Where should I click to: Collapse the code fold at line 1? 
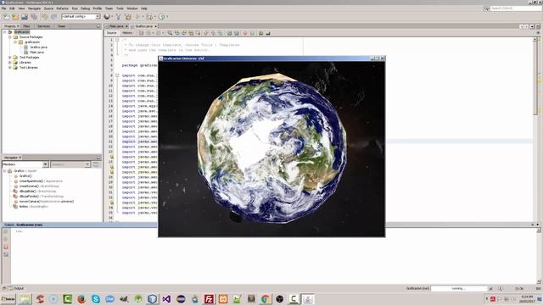117,40
